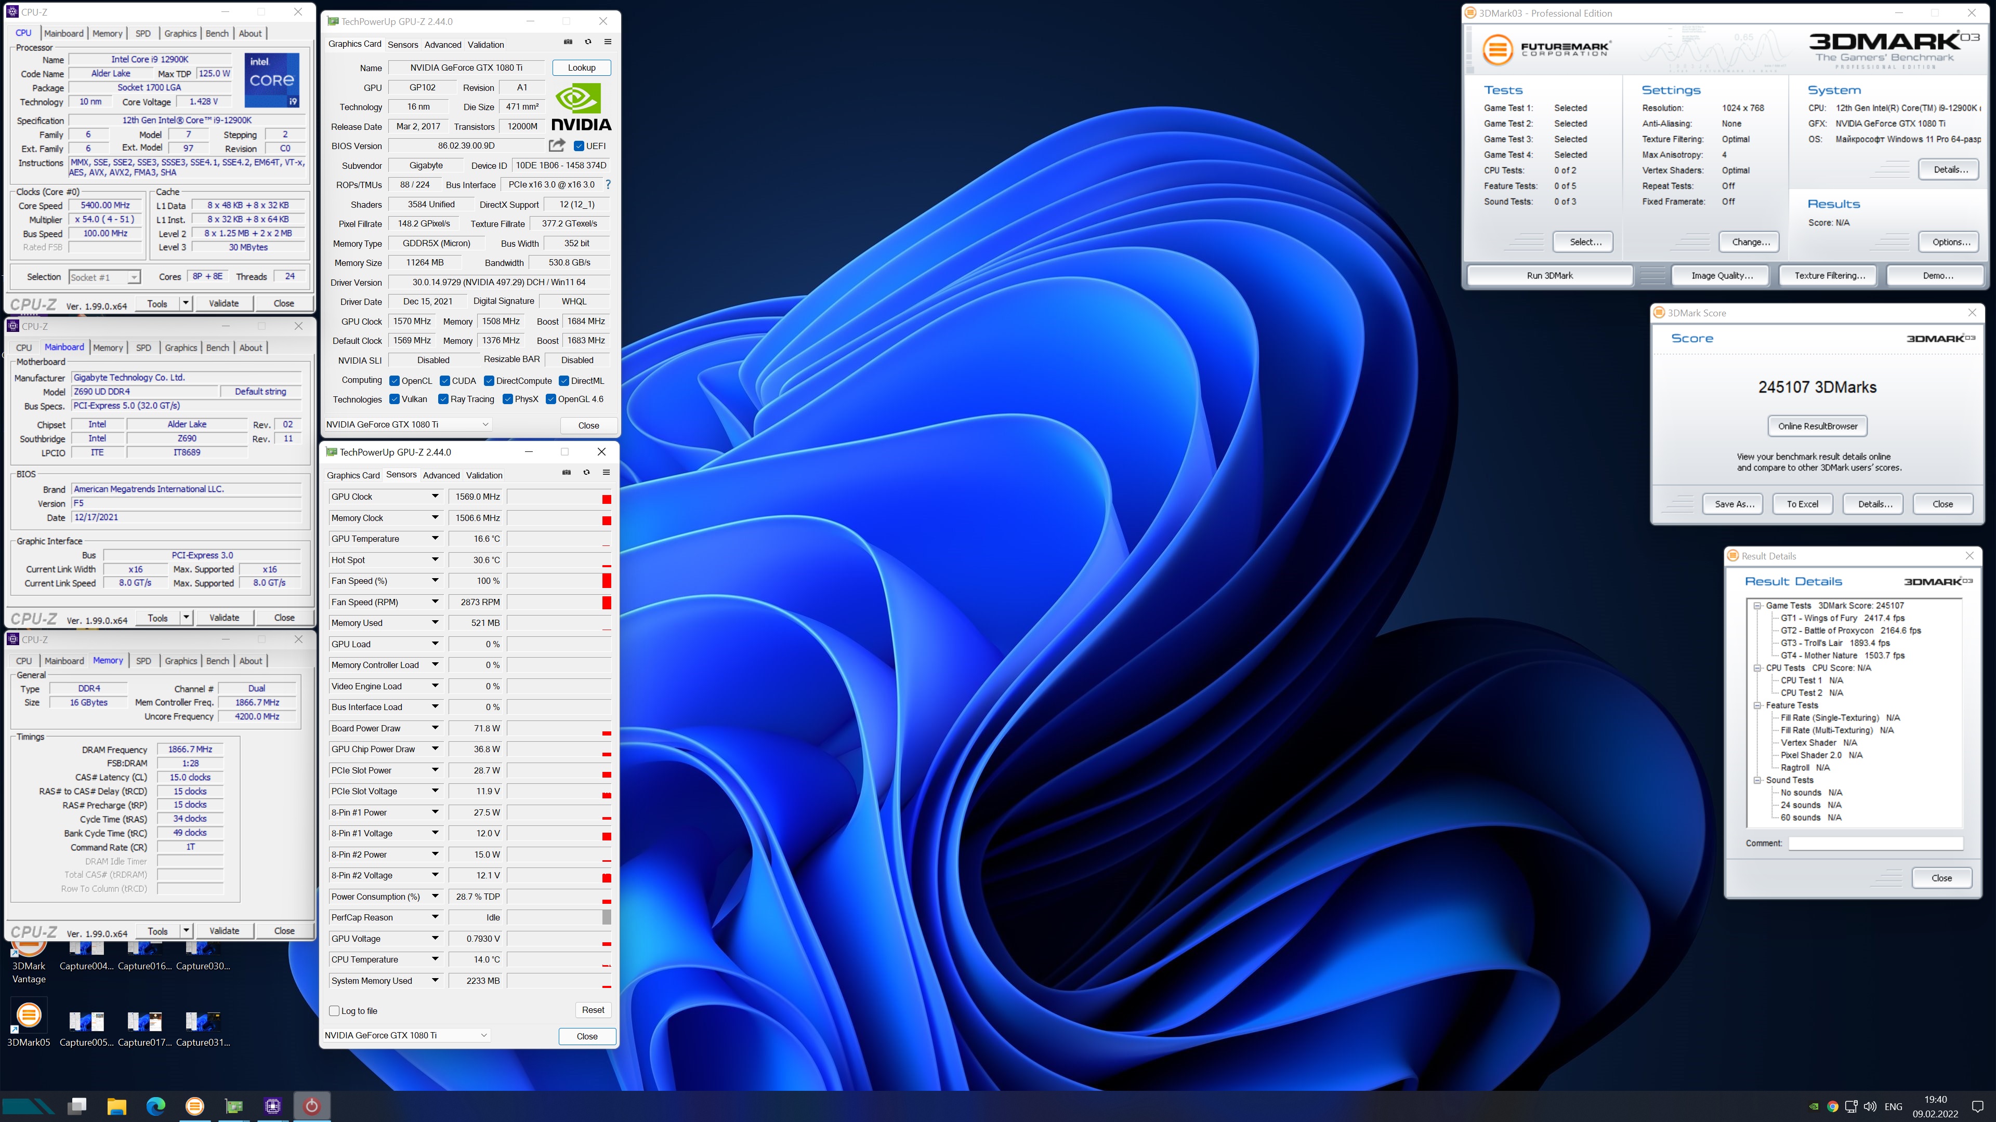Screen dimensions: 1996x1122
Task: Select Capture031 desktop file icon
Action: (x=202, y=1029)
